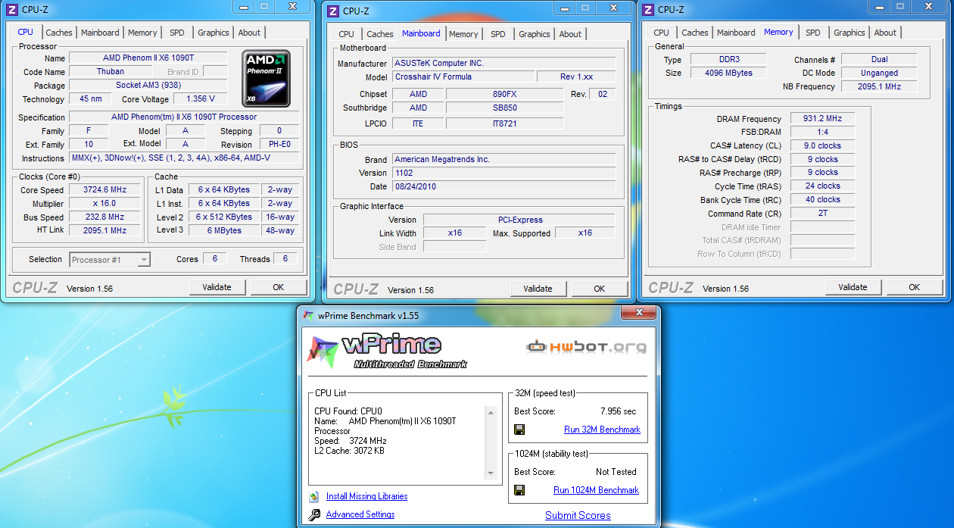Click the Advanced Settings magnifier icon
Screen dimensions: 954x528
click(x=314, y=515)
